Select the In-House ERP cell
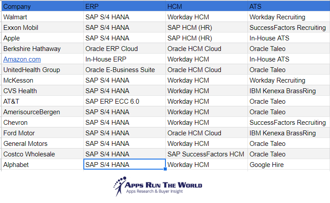 125,59
